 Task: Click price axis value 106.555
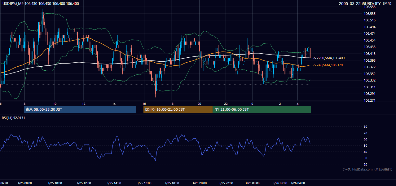[x=370, y=7]
